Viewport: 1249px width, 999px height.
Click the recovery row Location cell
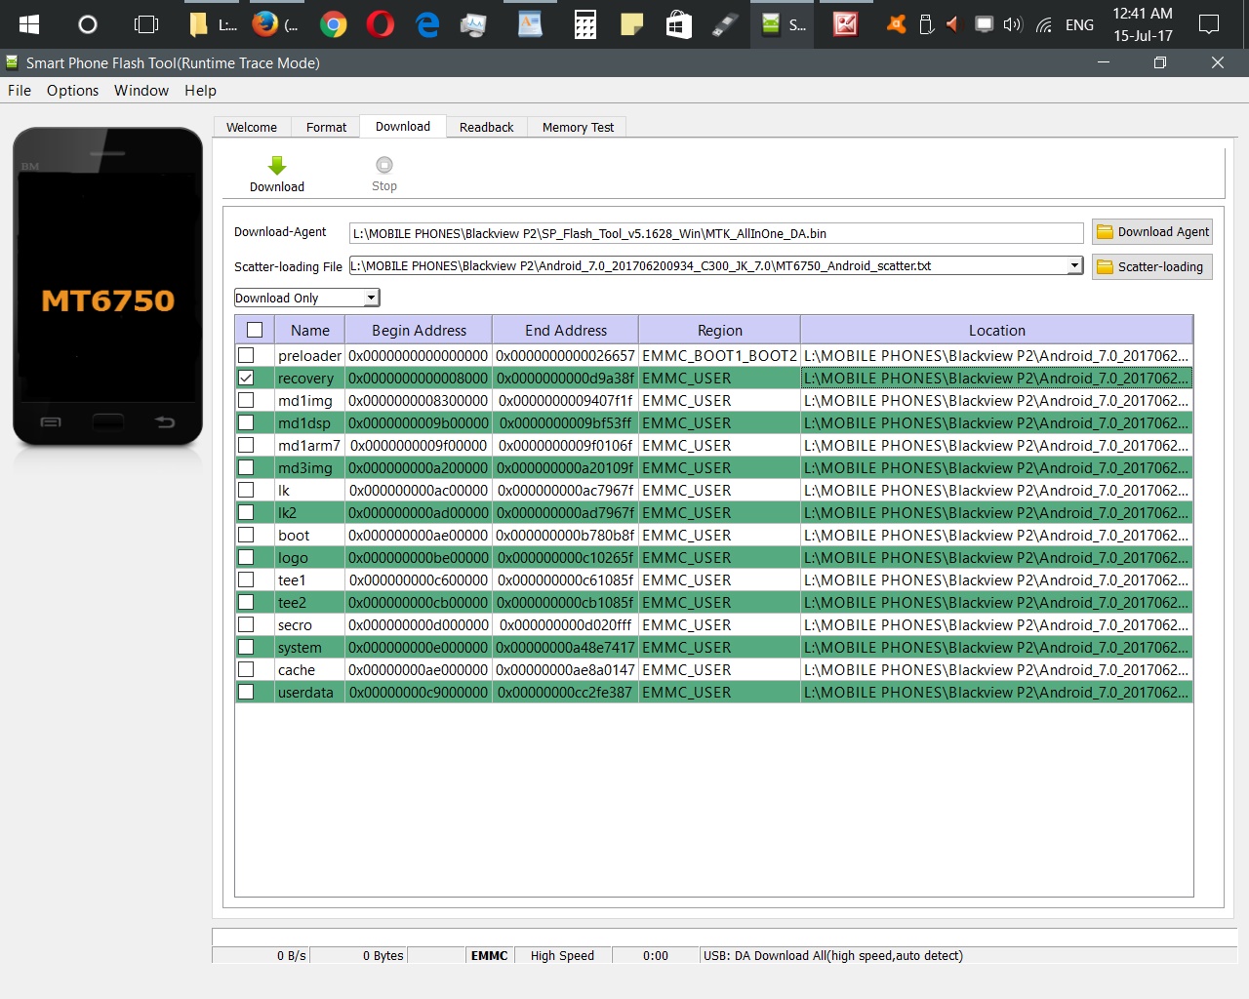996,378
